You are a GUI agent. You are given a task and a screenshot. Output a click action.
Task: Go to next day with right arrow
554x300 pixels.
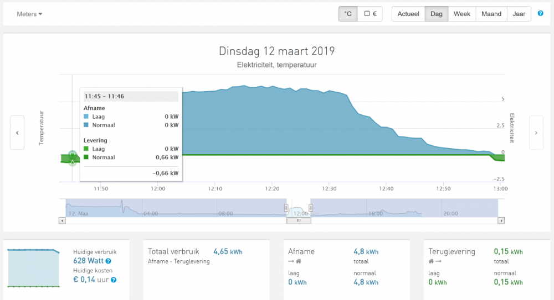click(x=536, y=133)
